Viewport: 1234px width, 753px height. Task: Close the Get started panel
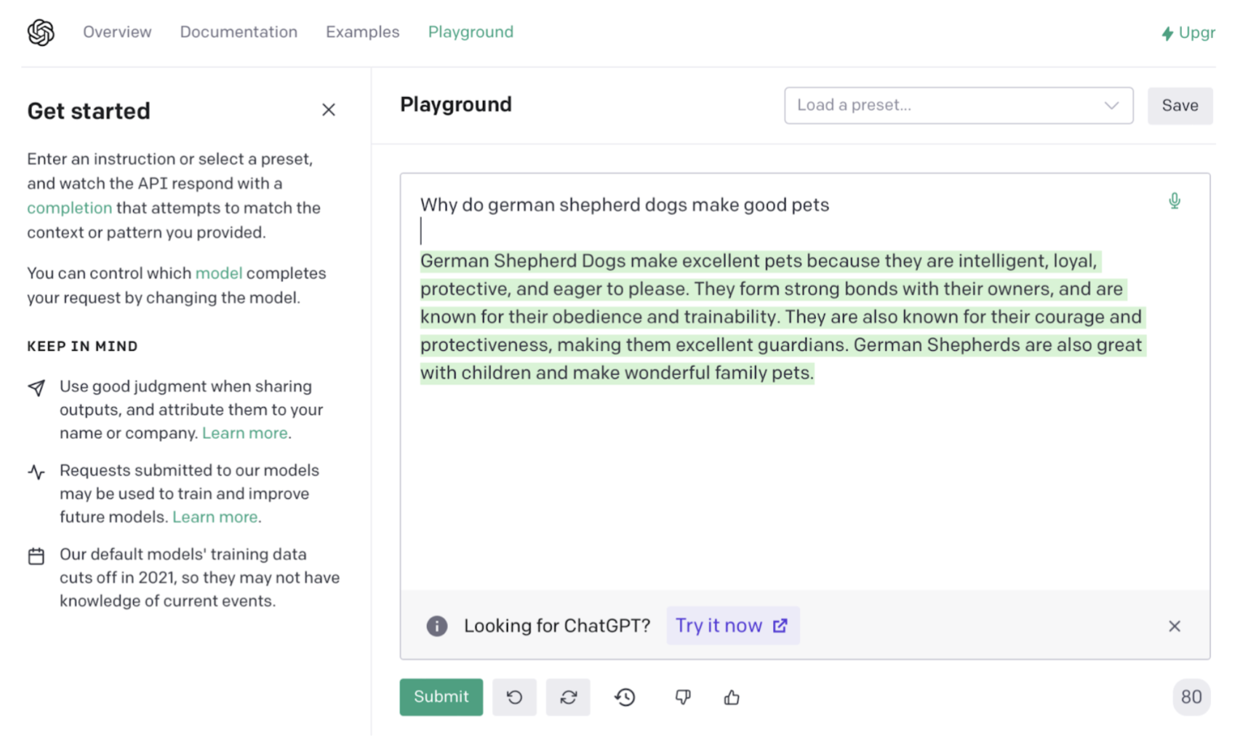pyautogui.click(x=328, y=110)
